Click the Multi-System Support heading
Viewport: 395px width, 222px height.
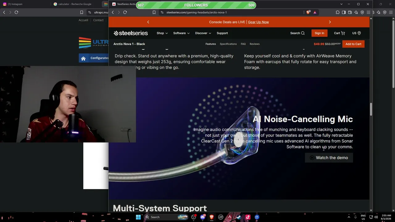tap(160, 208)
